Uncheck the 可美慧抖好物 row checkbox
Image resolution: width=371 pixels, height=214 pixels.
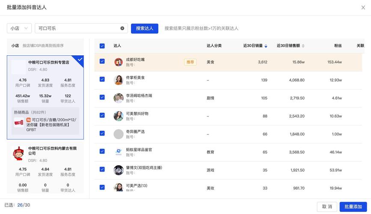(x=102, y=115)
